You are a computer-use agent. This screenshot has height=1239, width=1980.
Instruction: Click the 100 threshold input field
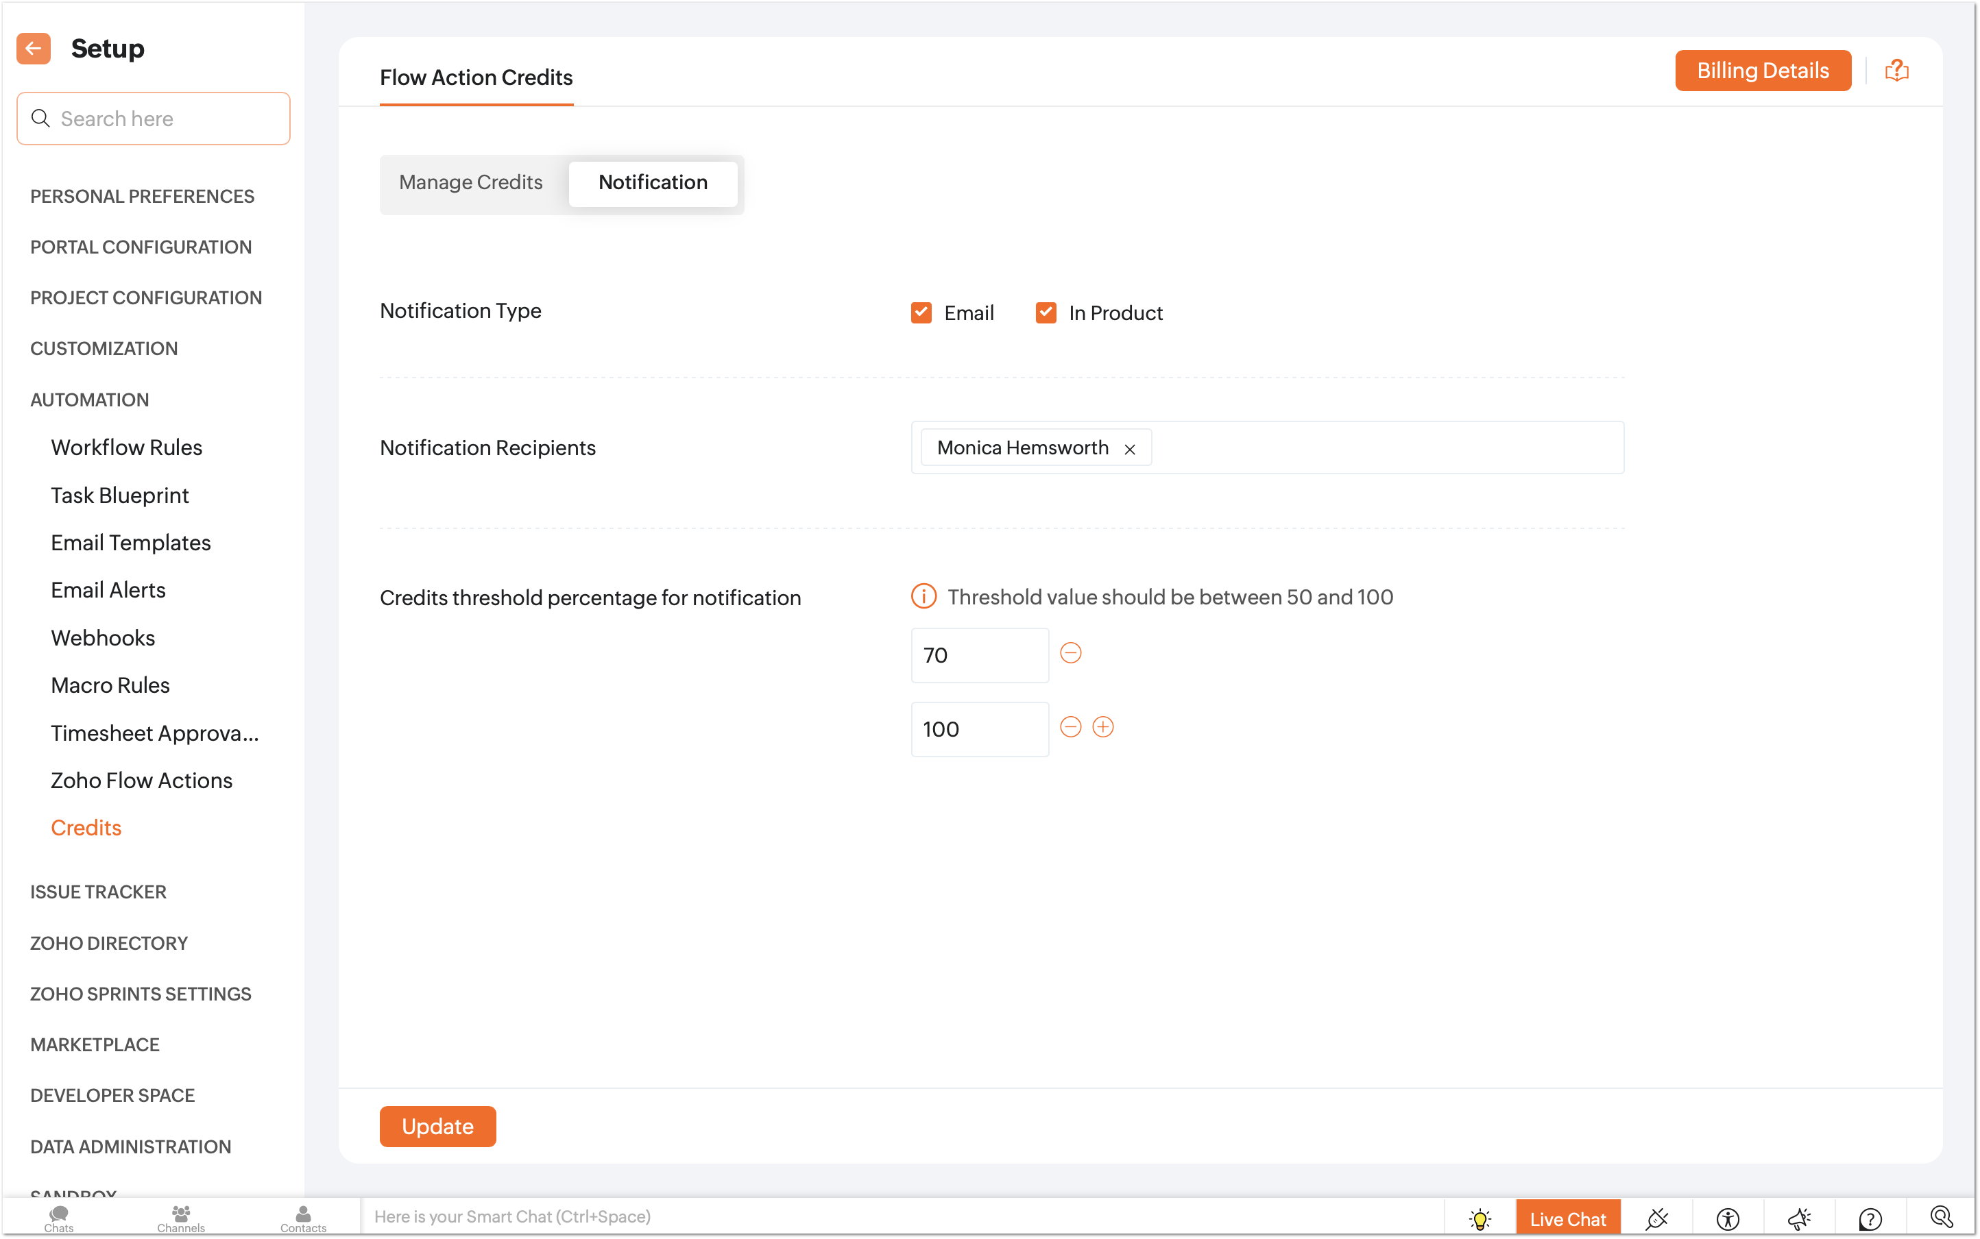coord(979,728)
